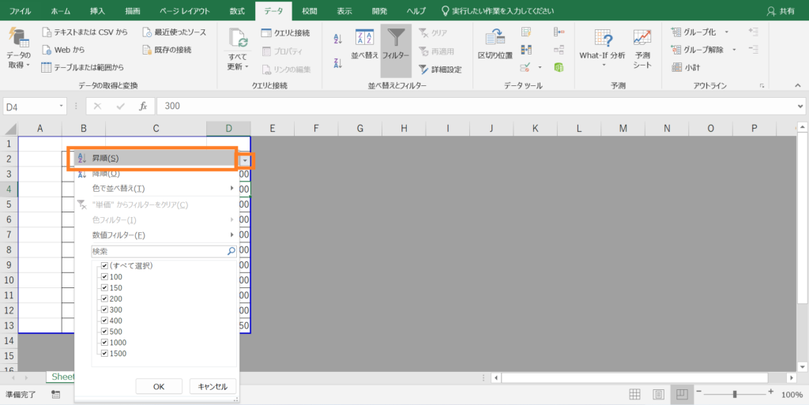Open グループ解除 dropdown arrow
This screenshot has width=809, height=405.
coord(734,50)
